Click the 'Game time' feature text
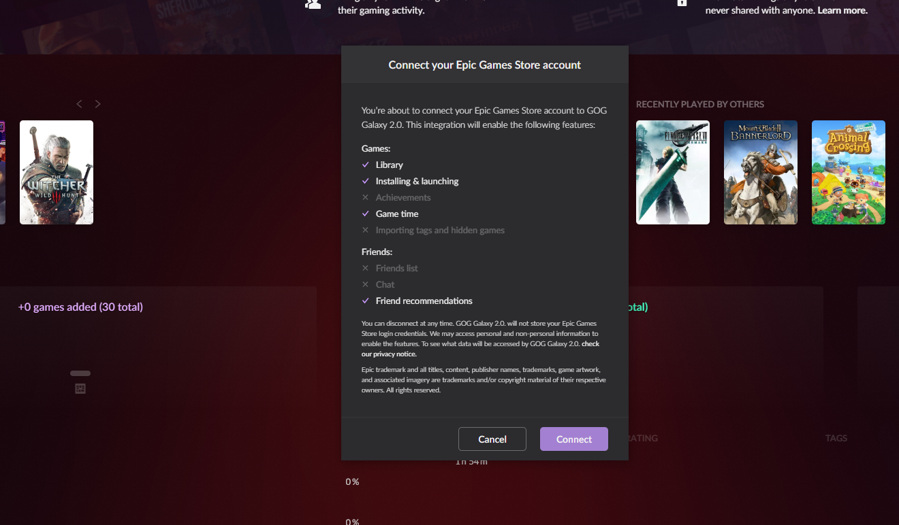 pos(397,214)
